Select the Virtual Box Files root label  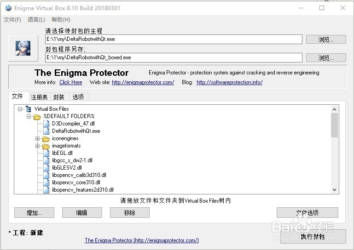52,109
